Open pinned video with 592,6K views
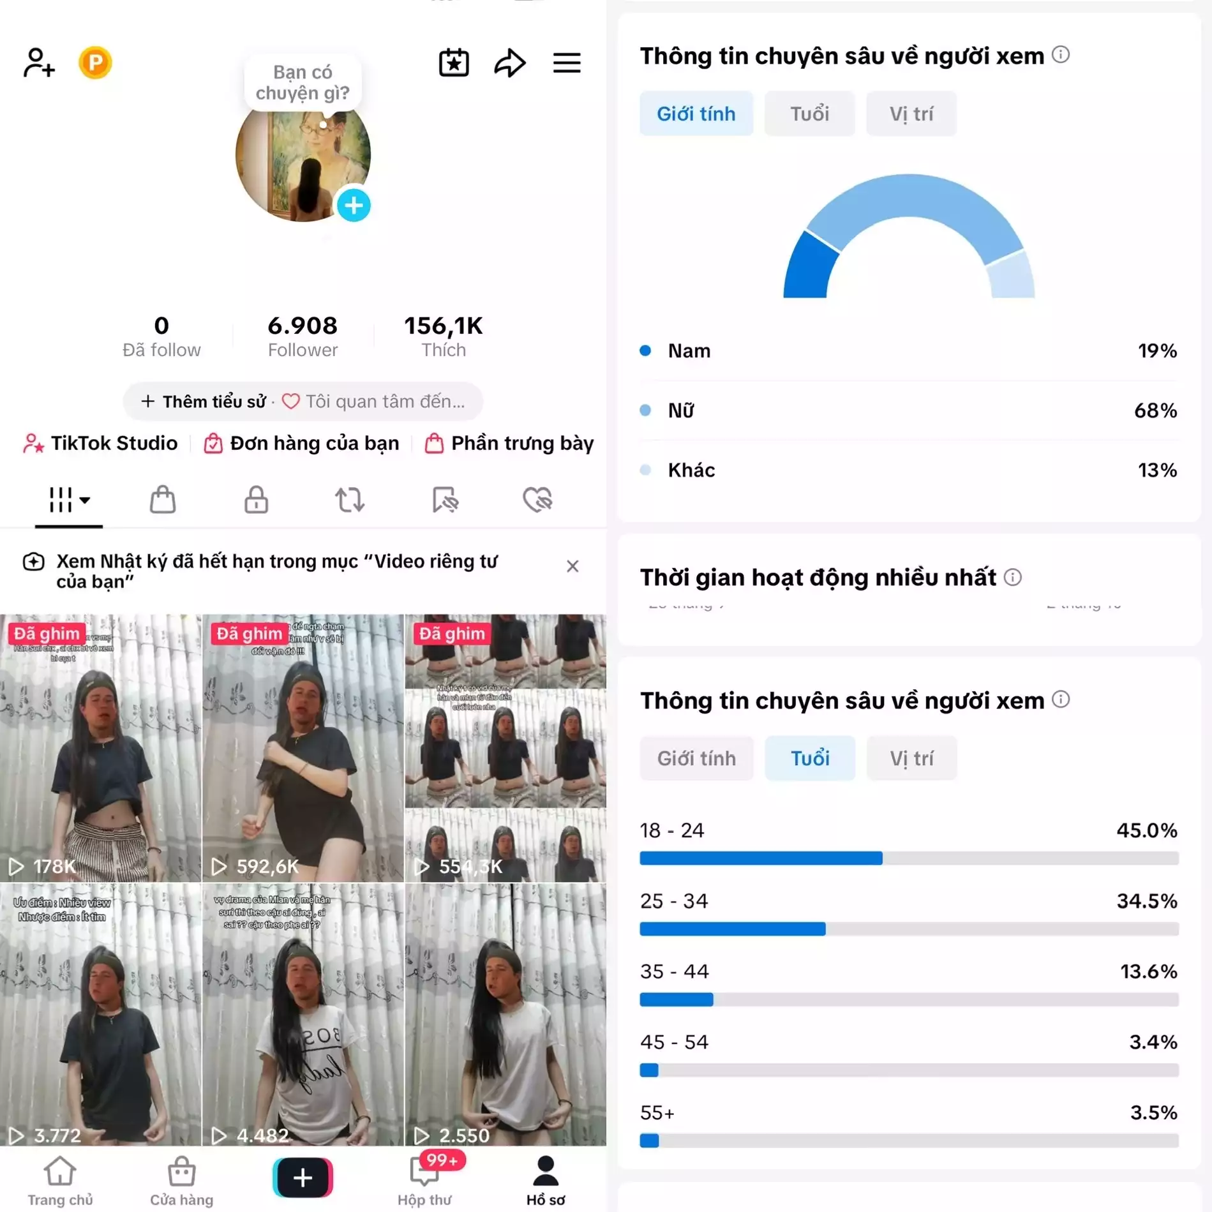 point(303,748)
